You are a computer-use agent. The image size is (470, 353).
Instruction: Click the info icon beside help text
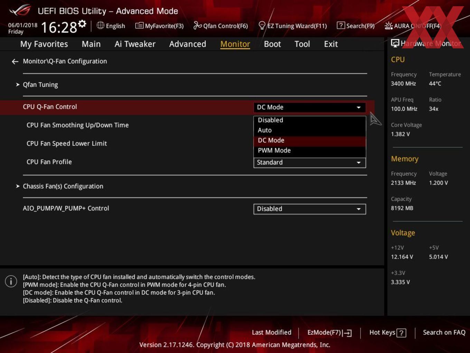click(11, 281)
